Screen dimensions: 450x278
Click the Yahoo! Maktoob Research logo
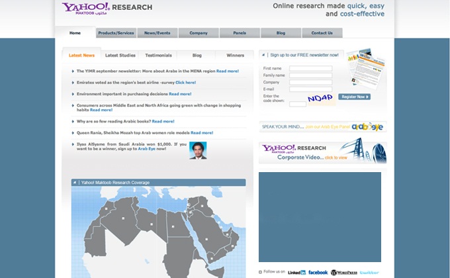pos(107,9)
